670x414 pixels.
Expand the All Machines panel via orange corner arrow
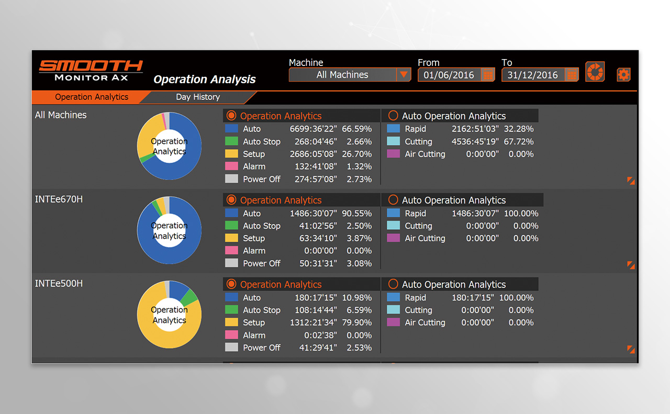click(x=631, y=181)
